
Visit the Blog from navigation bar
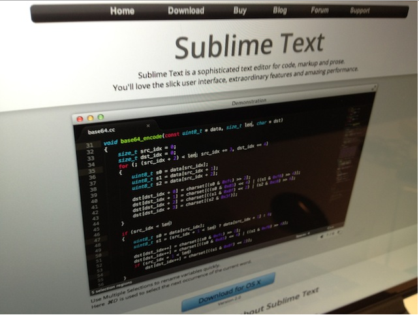click(280, 10)
